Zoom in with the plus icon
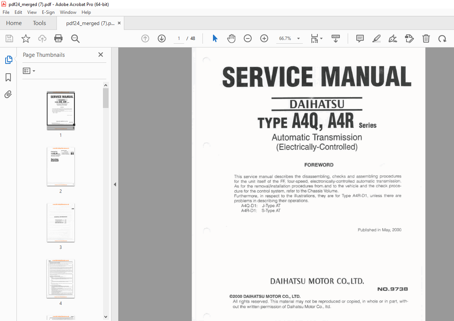The height and width of the screenshot is (321, 454). coord(264,38)
